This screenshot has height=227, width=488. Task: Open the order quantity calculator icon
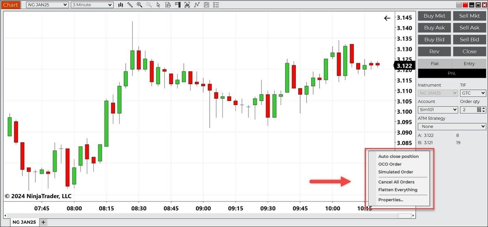pyautogui.click(x=479, y=110)
